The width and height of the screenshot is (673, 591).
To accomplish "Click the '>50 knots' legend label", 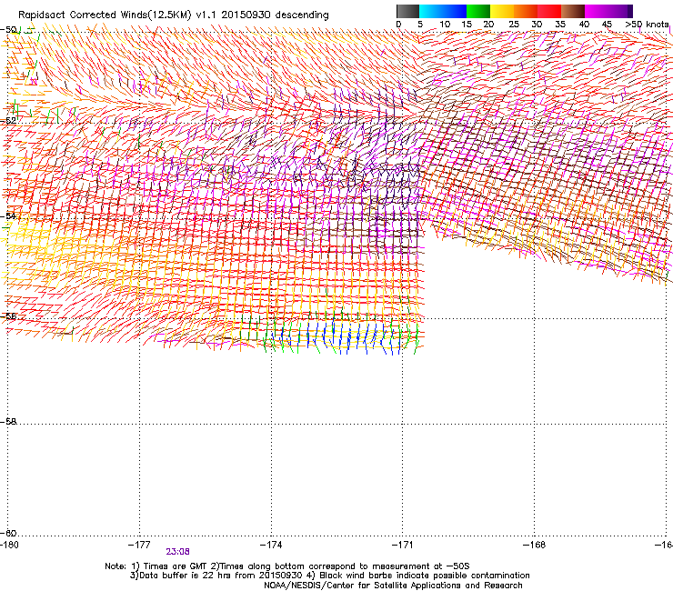I will click(x=647, y=25).
